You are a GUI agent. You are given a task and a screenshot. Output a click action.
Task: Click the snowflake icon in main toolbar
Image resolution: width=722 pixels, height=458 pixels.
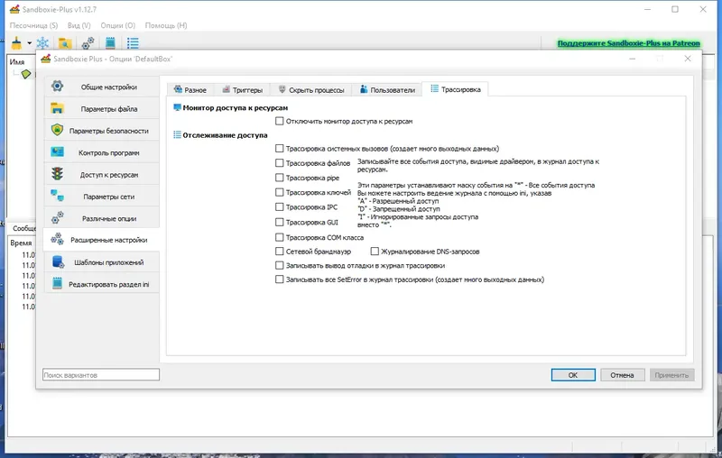42,43
